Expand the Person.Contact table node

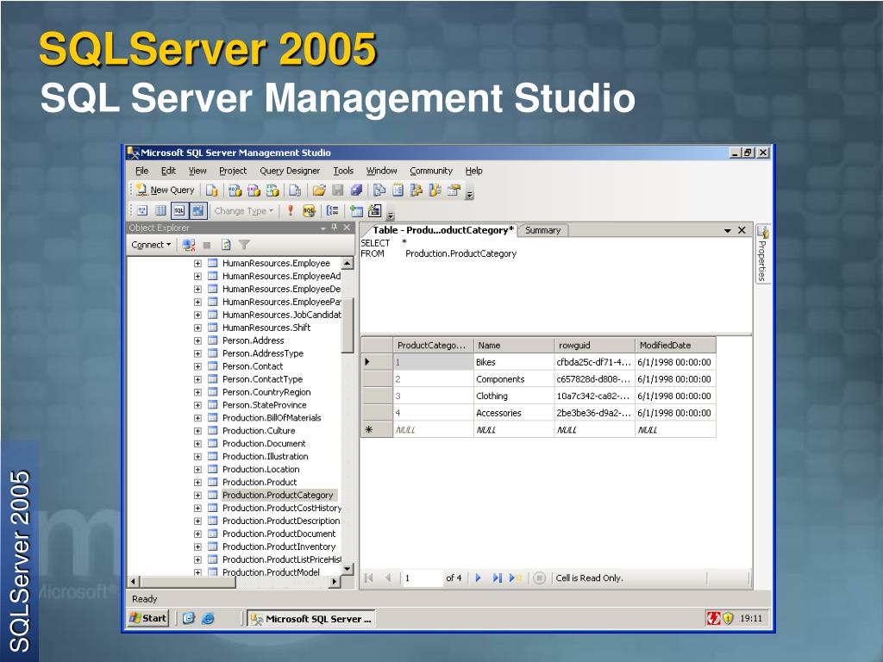click(x=197, y=366)
